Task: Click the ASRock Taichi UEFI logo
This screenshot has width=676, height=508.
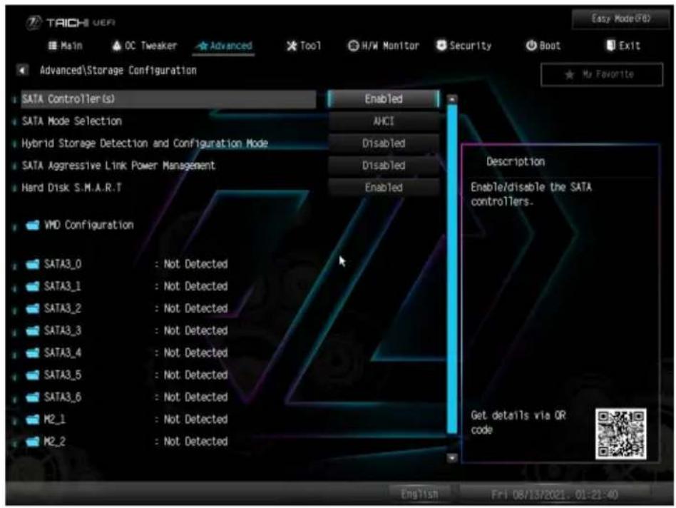Action: tap(71, 22)
